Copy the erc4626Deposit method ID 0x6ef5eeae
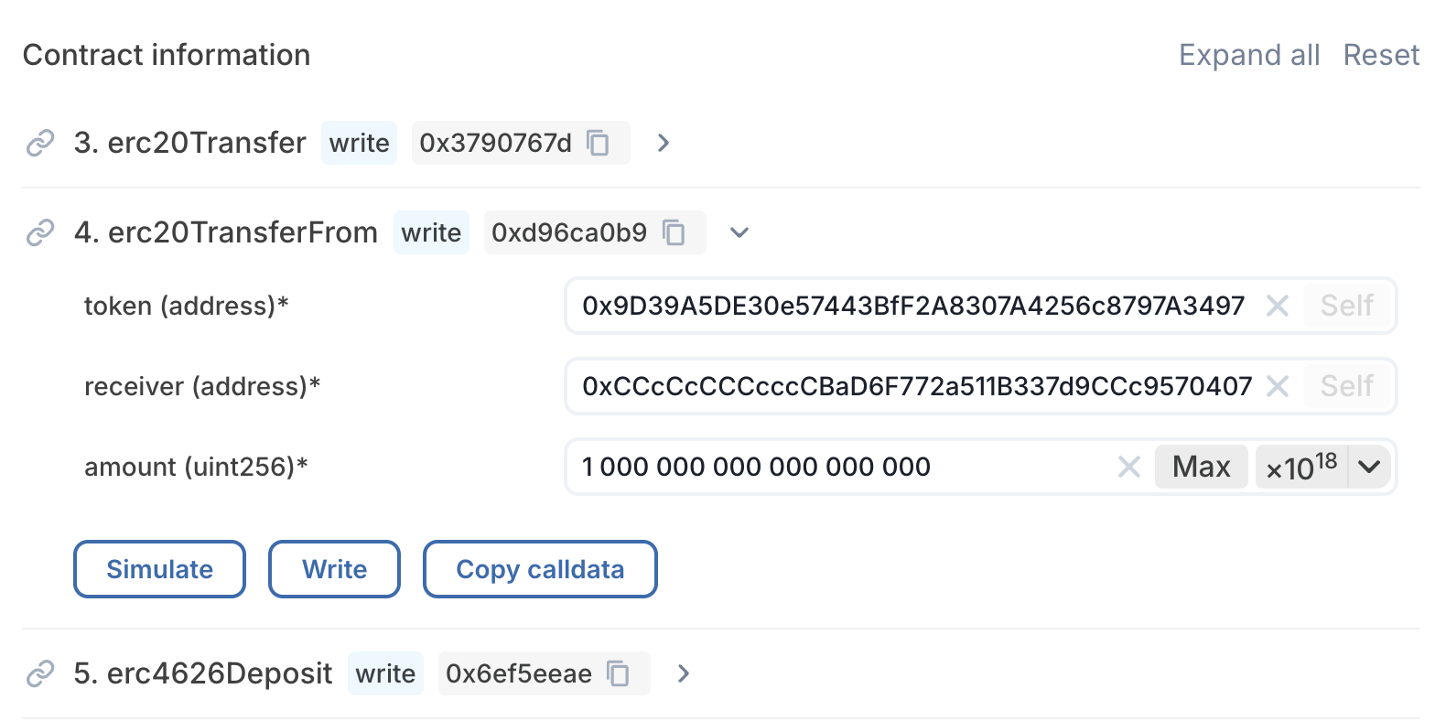1435x721 pixels. click(x=620, y=674)
